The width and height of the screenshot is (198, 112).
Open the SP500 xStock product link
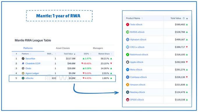tap(137, 100)
